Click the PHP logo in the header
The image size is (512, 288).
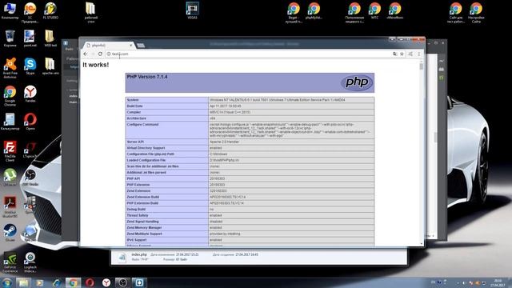click(x=357, y=82)
